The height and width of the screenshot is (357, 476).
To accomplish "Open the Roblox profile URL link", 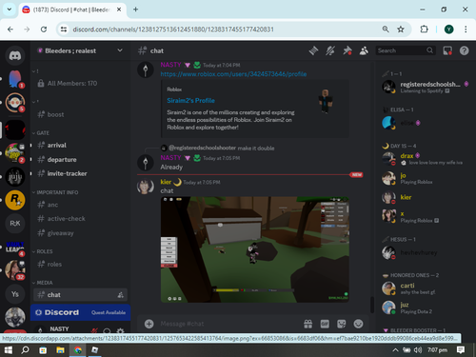I will click(233, 74).
